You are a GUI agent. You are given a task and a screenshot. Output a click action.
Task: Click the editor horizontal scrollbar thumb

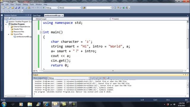[x=113, y=71]
